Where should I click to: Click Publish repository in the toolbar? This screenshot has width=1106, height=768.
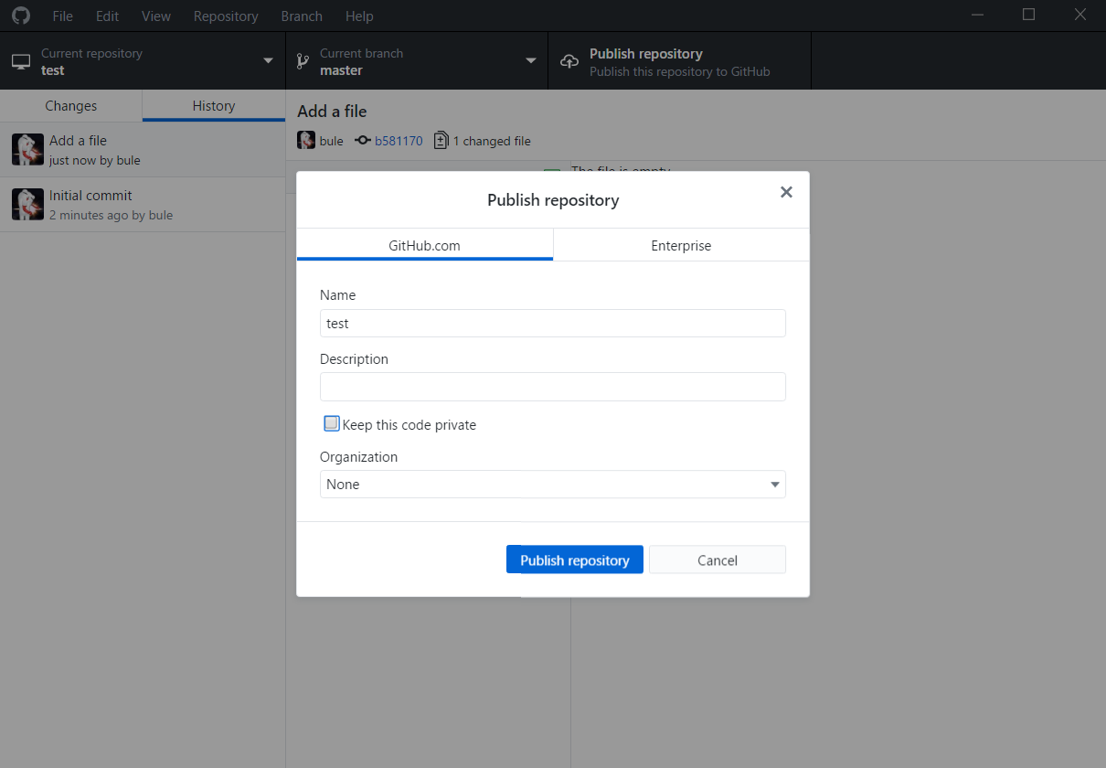679,61
